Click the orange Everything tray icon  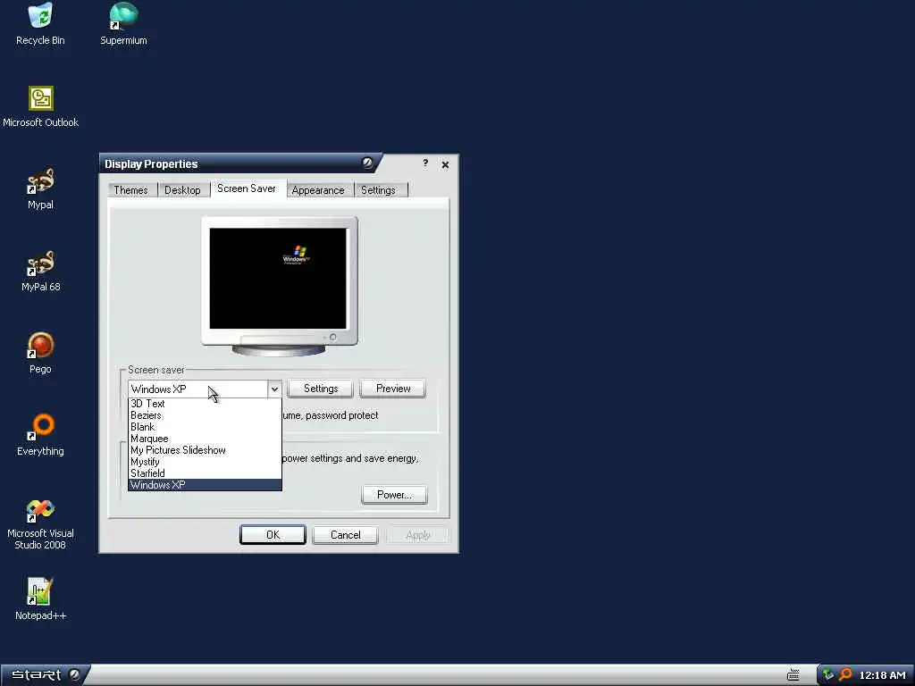point(845,675)
